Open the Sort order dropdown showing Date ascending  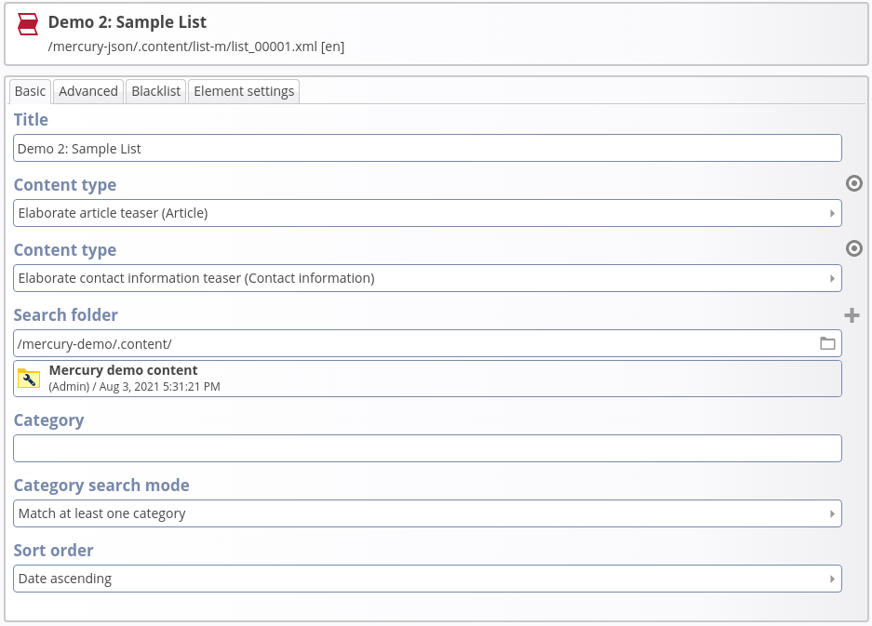coord(426,578)
